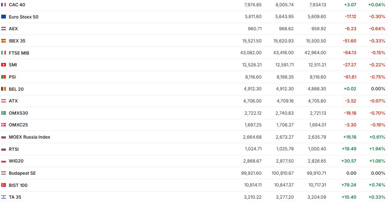The height and width of the screenshot is (202, 388).
Task: Select the WIG20 index name
Action: pos(16,161)
